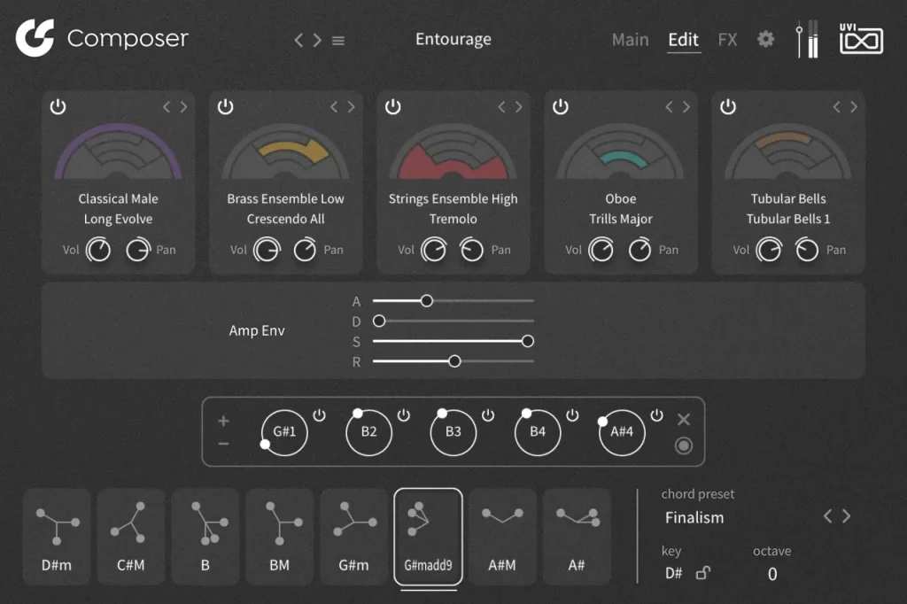This screenshot has width=907, height=604.
Task: Toggle power for Oboe layer
Action: 561,107
